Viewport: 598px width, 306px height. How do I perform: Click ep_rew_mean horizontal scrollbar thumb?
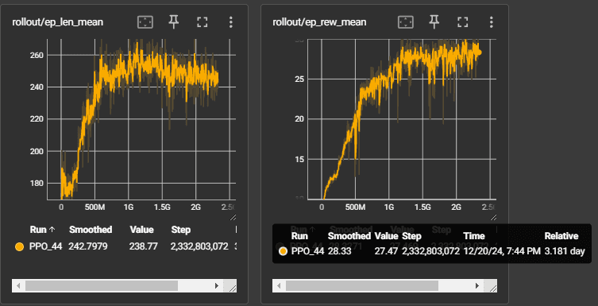pyautogui.click(x=362, y=286)
